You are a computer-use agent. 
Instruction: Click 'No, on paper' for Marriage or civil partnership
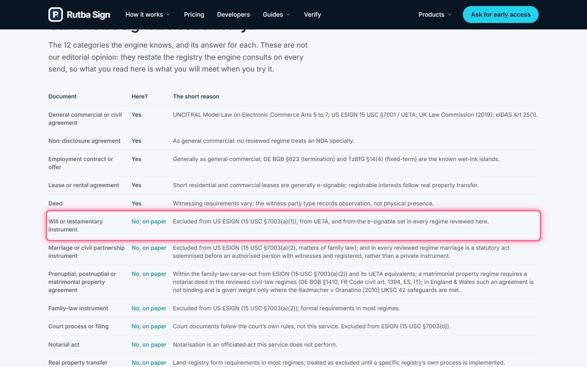pos(149,248)
